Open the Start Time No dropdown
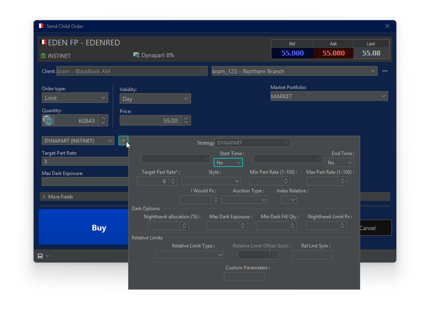Screen dimensions: 434x322 pos(228,162)
